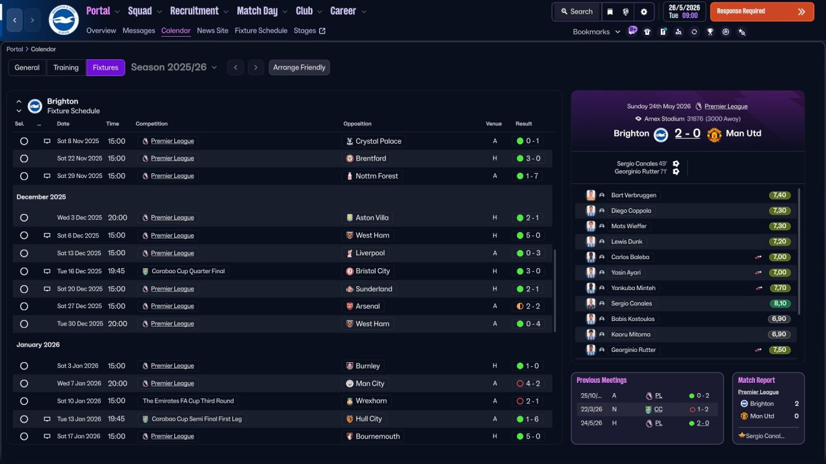826x464 pixels.
Task: Switch to the General calendar view
Action: click(x=27, y=68)
